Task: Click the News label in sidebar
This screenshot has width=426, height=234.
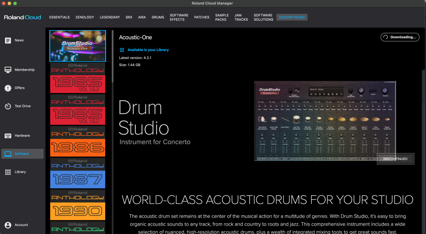Action: tap(19, 40)
